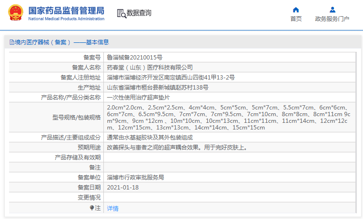
Task: Click the document icon beside 境内医疗器械
Action: tap(11, 42)
